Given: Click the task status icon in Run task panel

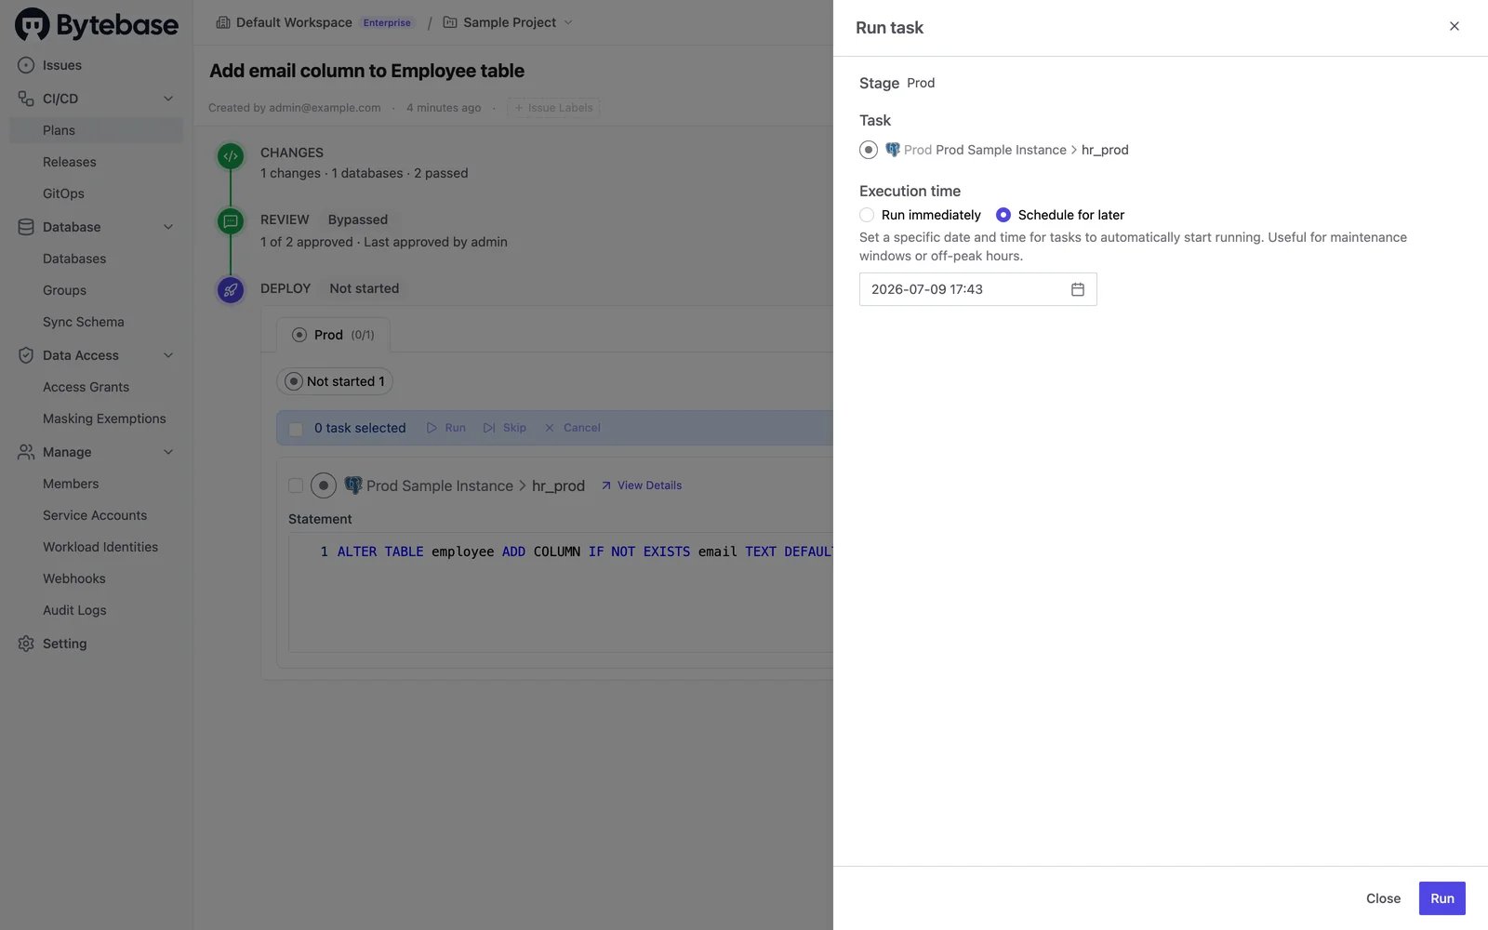Looking at the screenshot, I should (x=869, y=150).
